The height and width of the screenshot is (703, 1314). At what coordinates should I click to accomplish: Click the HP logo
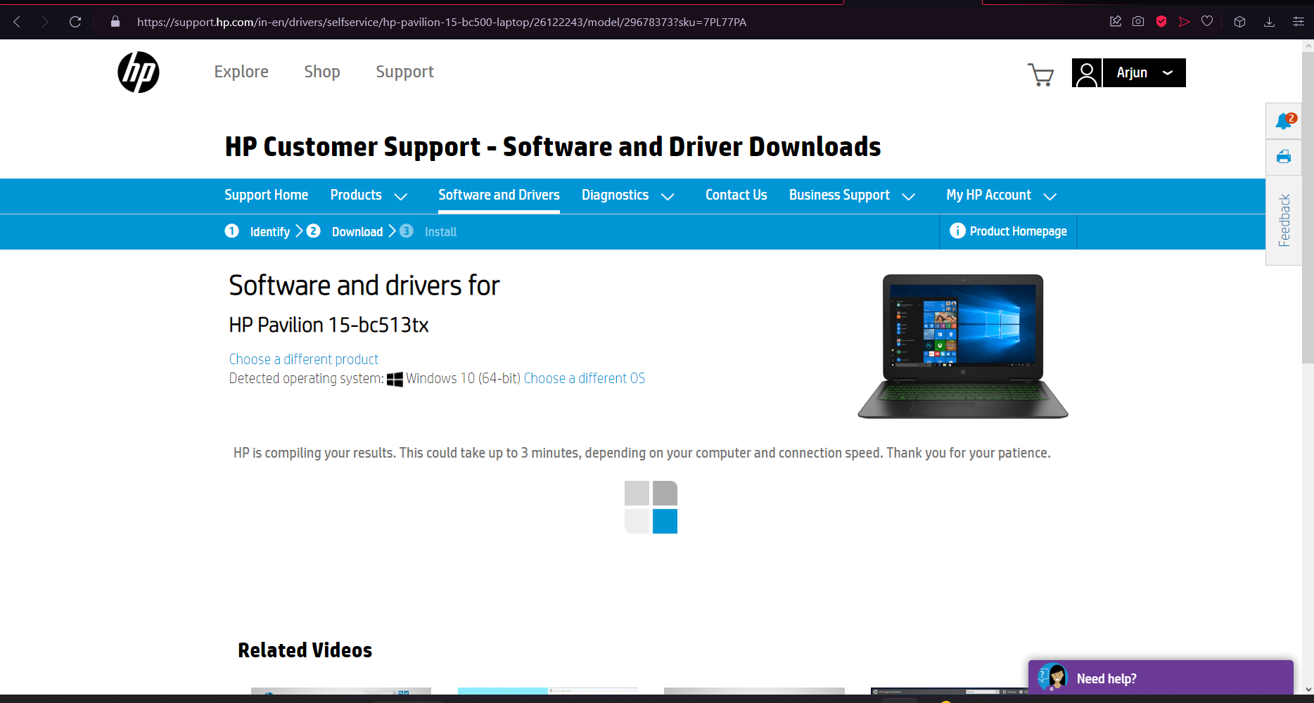139,72
